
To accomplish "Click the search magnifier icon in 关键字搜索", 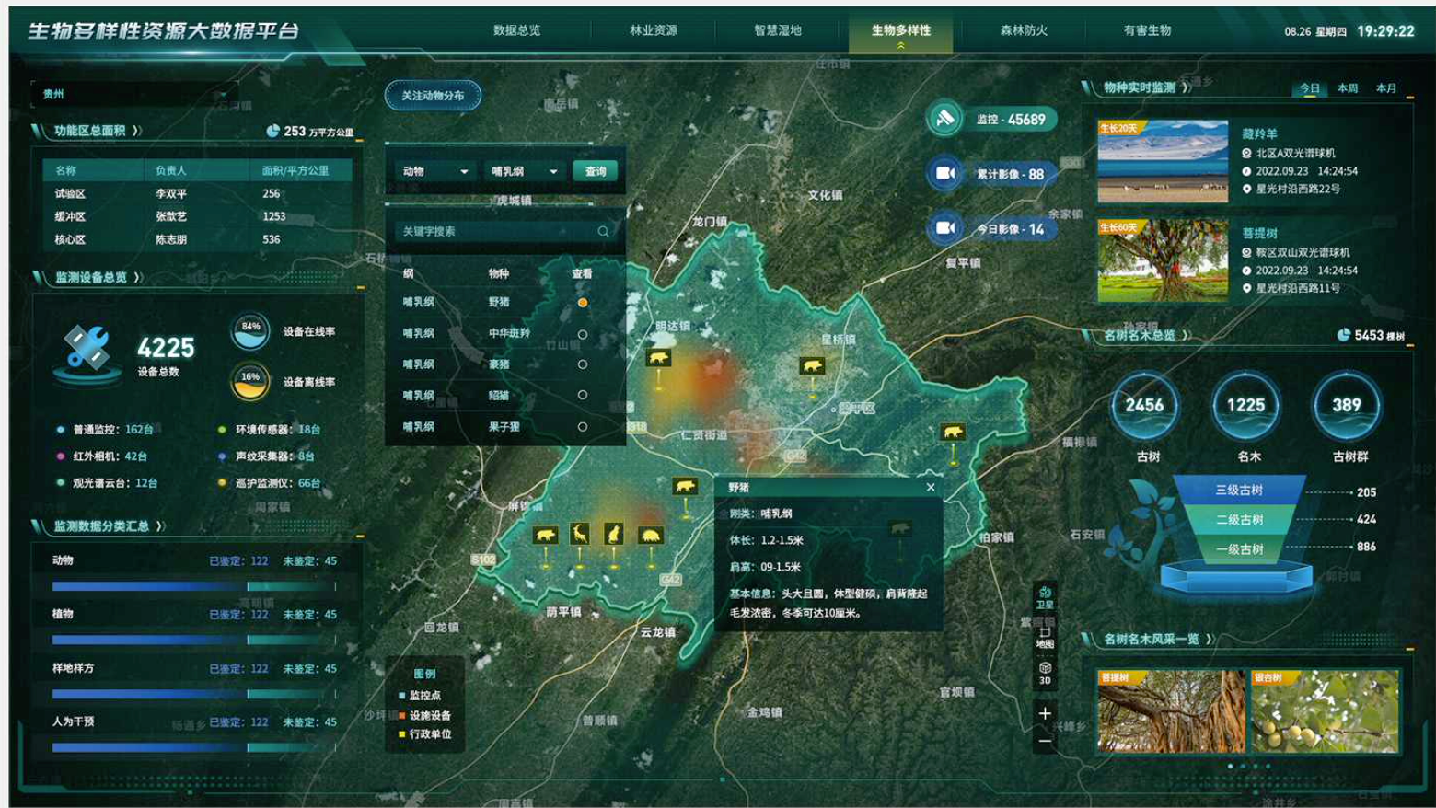I will [604, 231].
